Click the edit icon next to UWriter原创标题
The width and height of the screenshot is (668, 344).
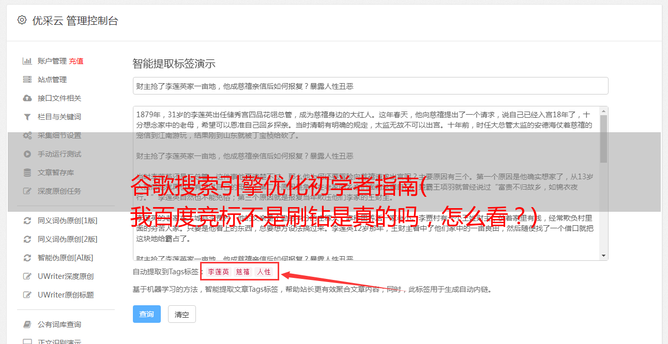click(27, 295)
